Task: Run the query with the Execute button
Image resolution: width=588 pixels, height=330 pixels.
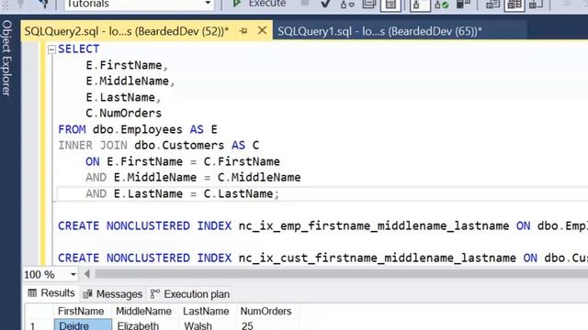Action: pos(259,4)
